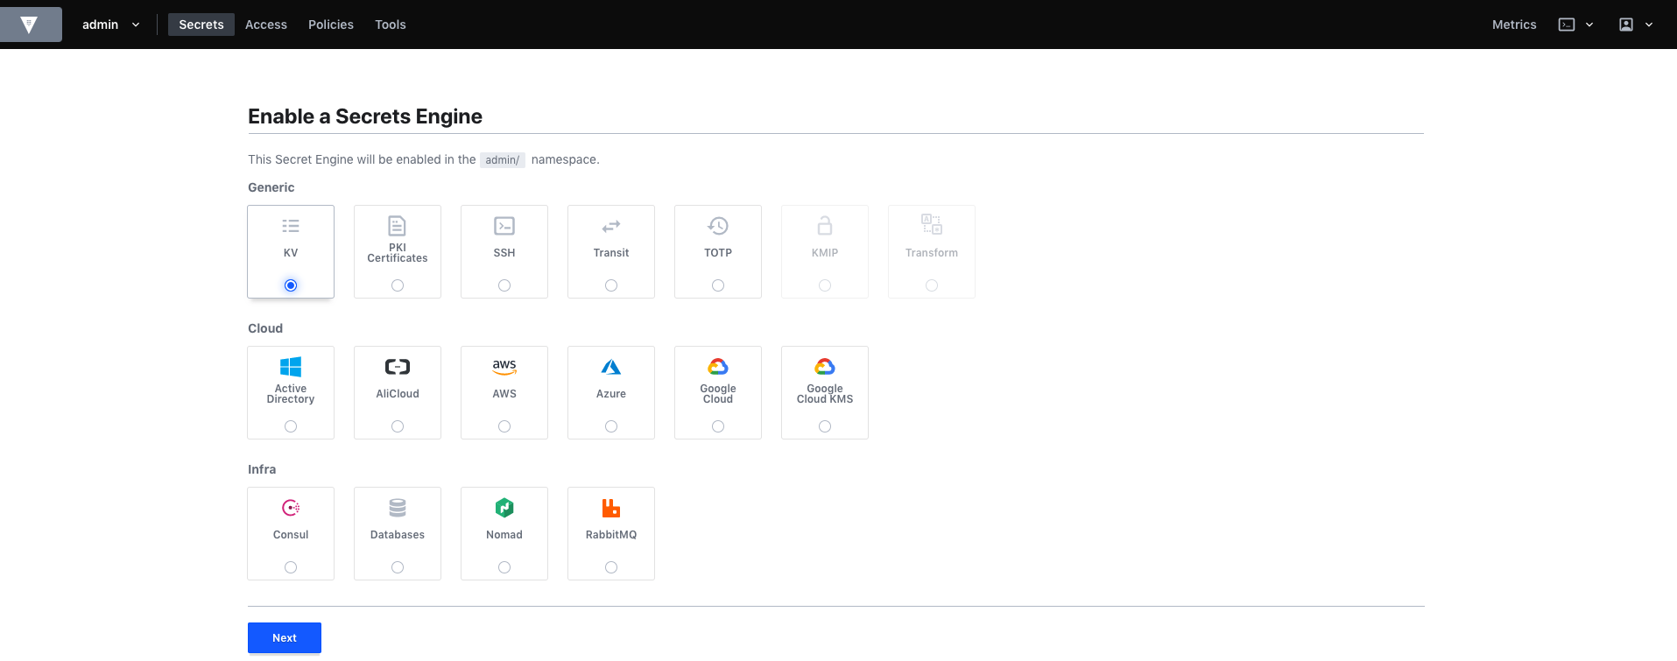Viewport: 1677px width, 661px height.
Task: Click the Nomad hexagon logo
Action: 504,508
